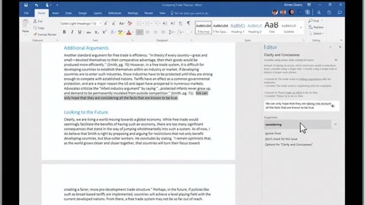Open the File menu tab
365x205 pixels.
(x=27, y=13)
